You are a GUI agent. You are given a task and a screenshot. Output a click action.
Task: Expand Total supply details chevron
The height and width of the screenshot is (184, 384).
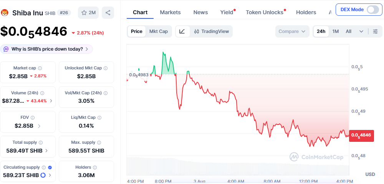46,151
